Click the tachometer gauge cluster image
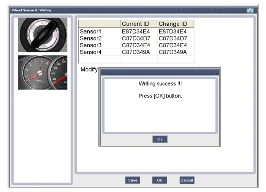The width and height of the screenshot is (266, 192). pos(43,72)
